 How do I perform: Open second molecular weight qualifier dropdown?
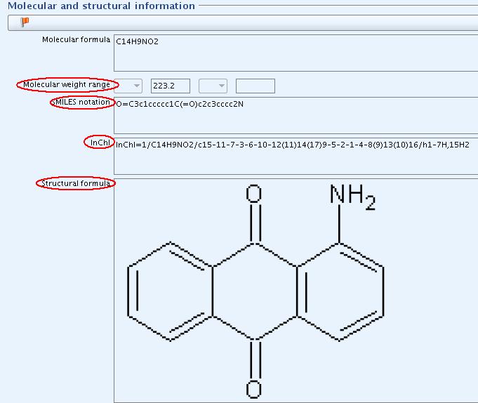(x=213, y=86)
